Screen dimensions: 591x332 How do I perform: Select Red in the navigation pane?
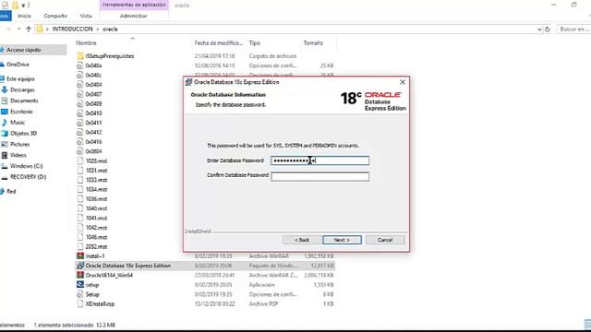click(11, 192)
